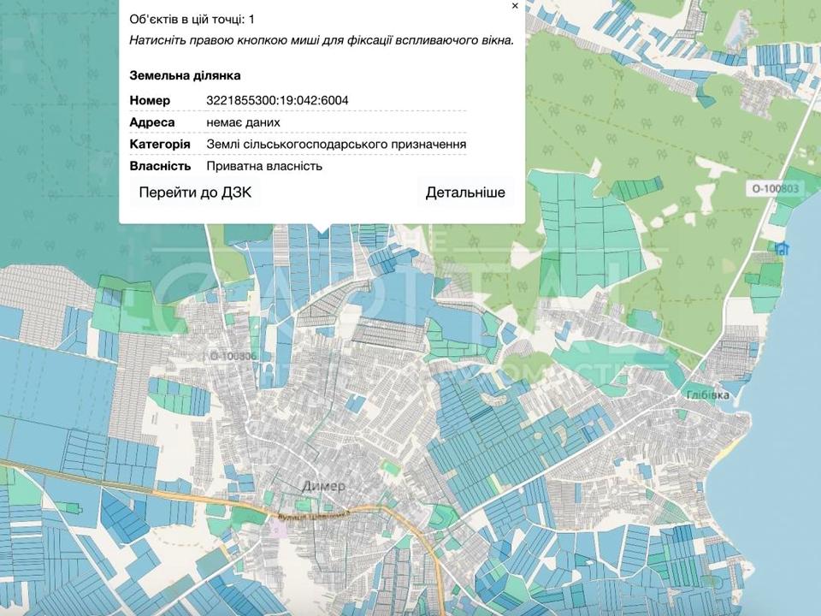Click the address value 'немає даних'
Screen dimensions: 821x616
tap(243, 122)
